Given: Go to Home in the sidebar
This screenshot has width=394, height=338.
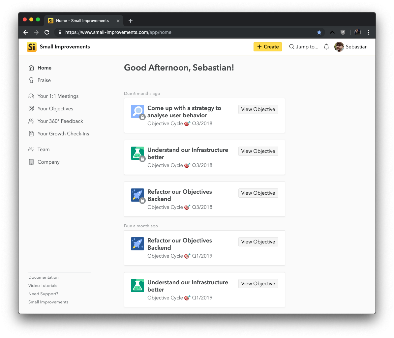Looking at the screenshot, I should point(45,68).
